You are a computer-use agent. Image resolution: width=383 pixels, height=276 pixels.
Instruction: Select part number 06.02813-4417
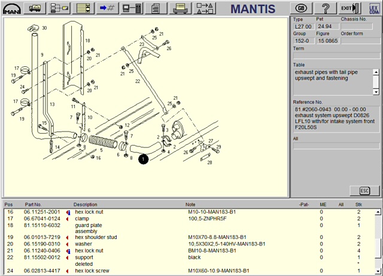click(x=42, y=271)
